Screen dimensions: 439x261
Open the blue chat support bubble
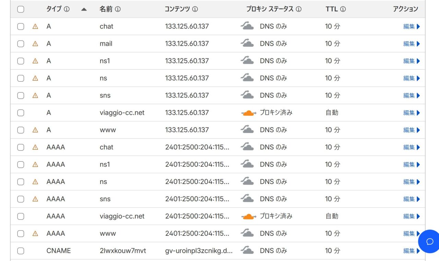coord(429,242)
